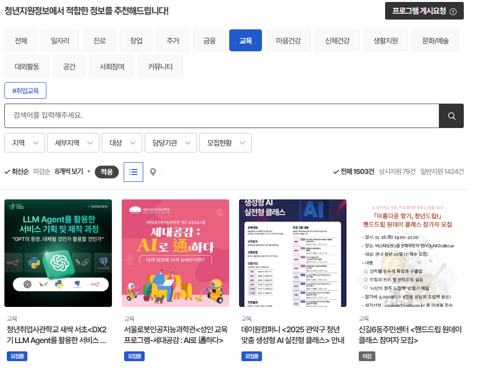Screen dimensions: 477x368
Task: Select the 마음건강 category tab
Action: coord(288,41)
